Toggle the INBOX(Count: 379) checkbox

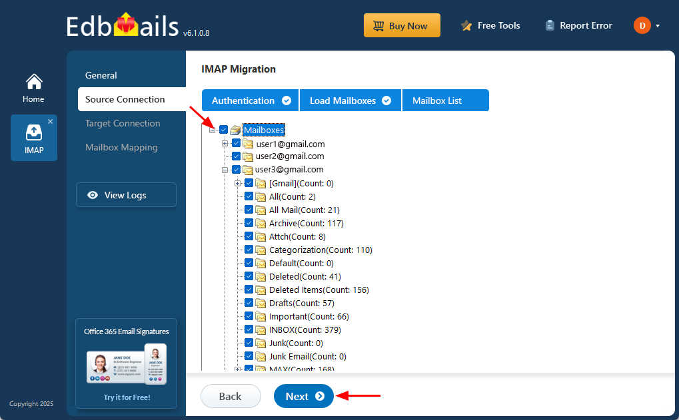[249, 329]
